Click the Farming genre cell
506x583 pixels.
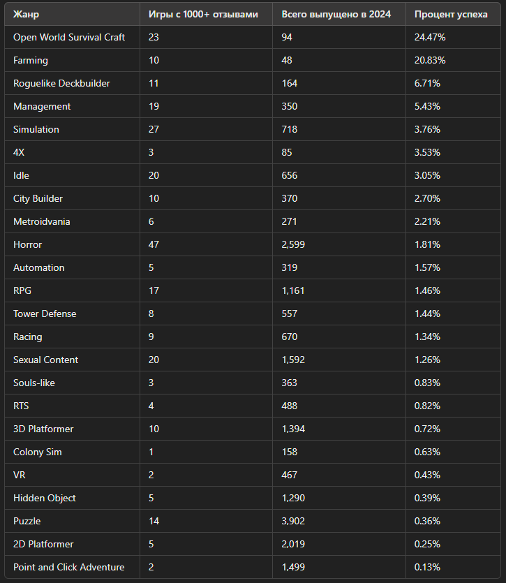point(31,60)
